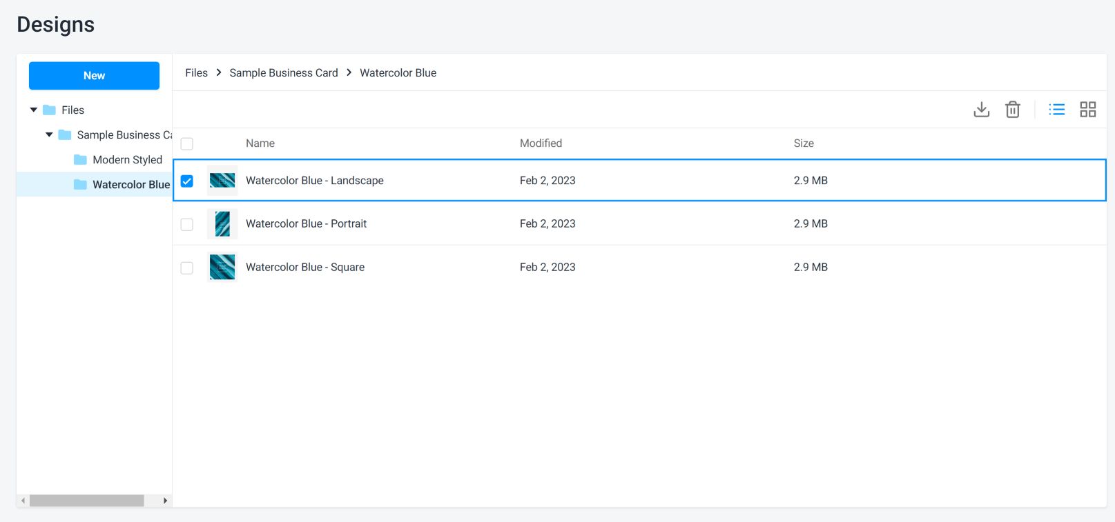Image resolution: width=1115 pixels, height=522 pixels.
Task: Switch to grid view layout
Action: click(x=1088, y=110)
